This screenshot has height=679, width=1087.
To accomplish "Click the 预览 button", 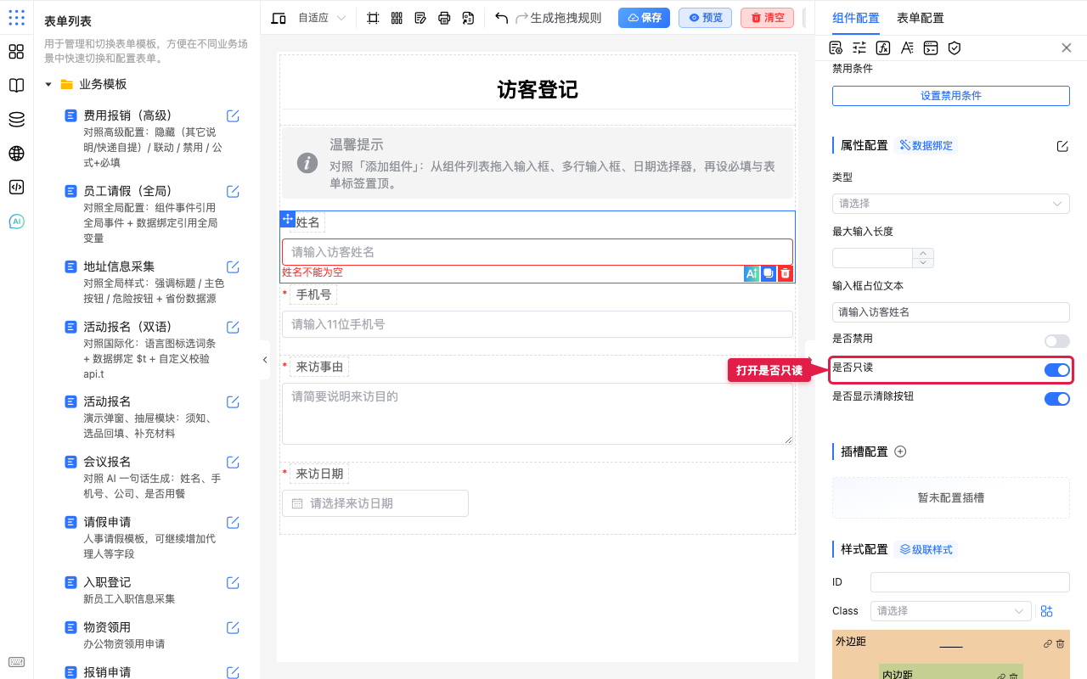I will click(x=705, y=18).
